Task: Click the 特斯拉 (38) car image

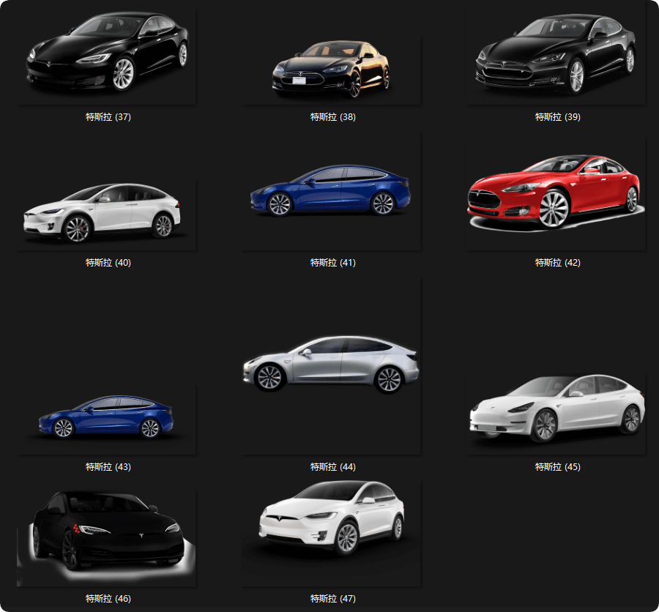Action: tap(332, 69)
